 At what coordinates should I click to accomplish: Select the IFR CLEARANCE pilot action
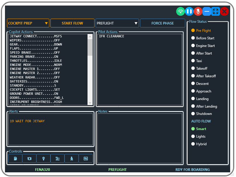(x=111, y=36)
